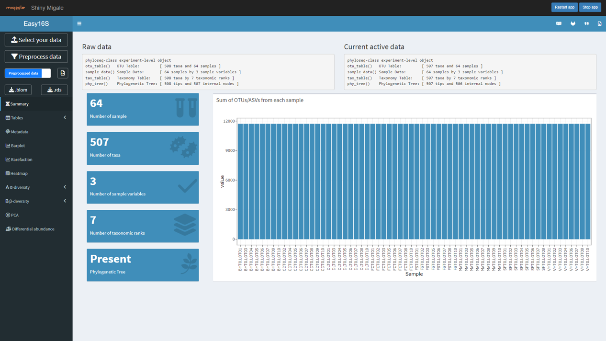Toggle the Preprocessed data switch
The image size is (606, 341).
28,73
